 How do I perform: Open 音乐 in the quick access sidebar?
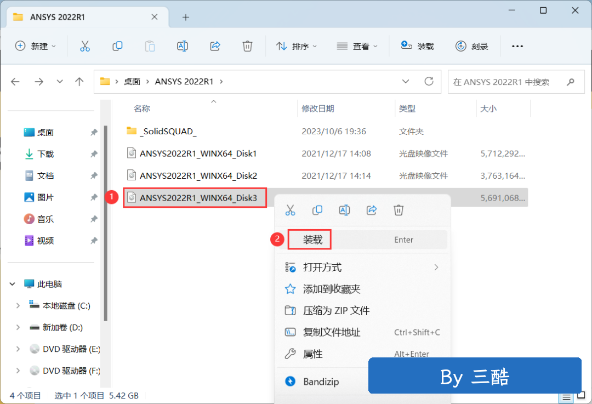pos(45,219)
